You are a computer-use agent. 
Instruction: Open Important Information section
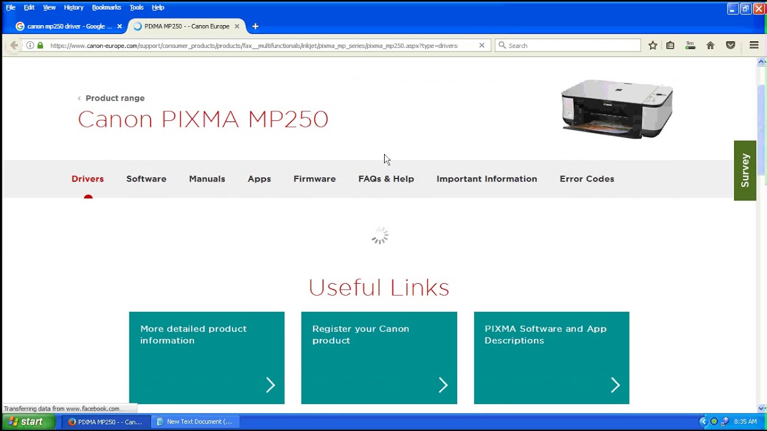(x=487, y=179)
